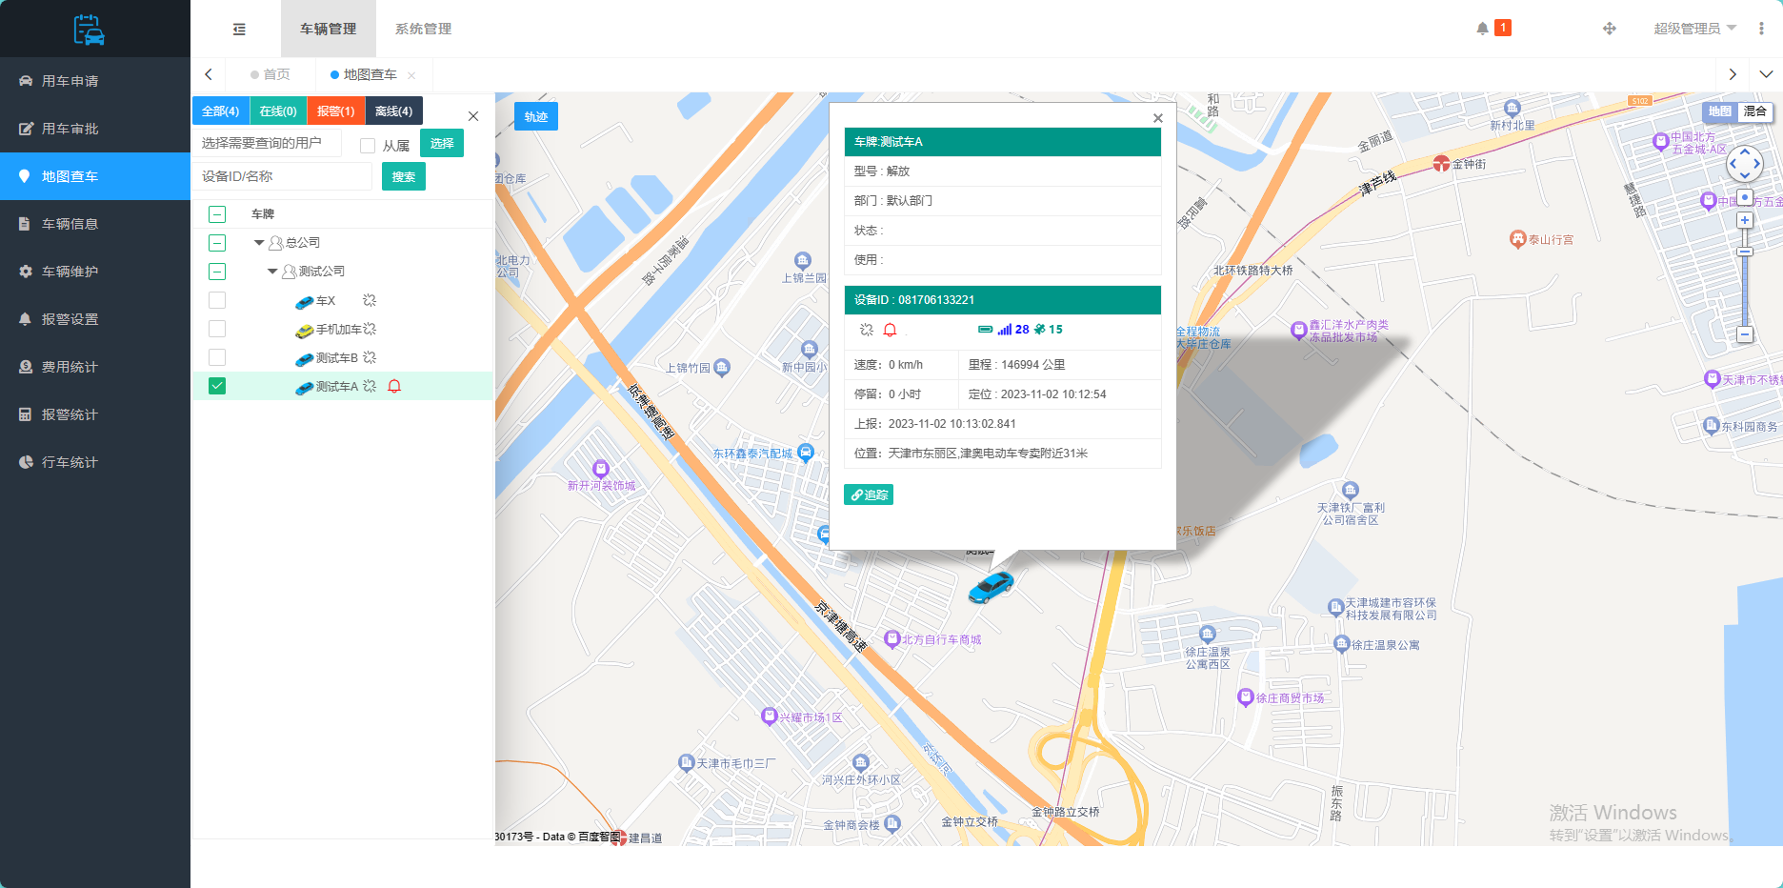Open 报警设置 in the sidebar
Image resolution: width=1783 pixels, height=888 pixels.
pyautogui.click(x=95, y=319)
